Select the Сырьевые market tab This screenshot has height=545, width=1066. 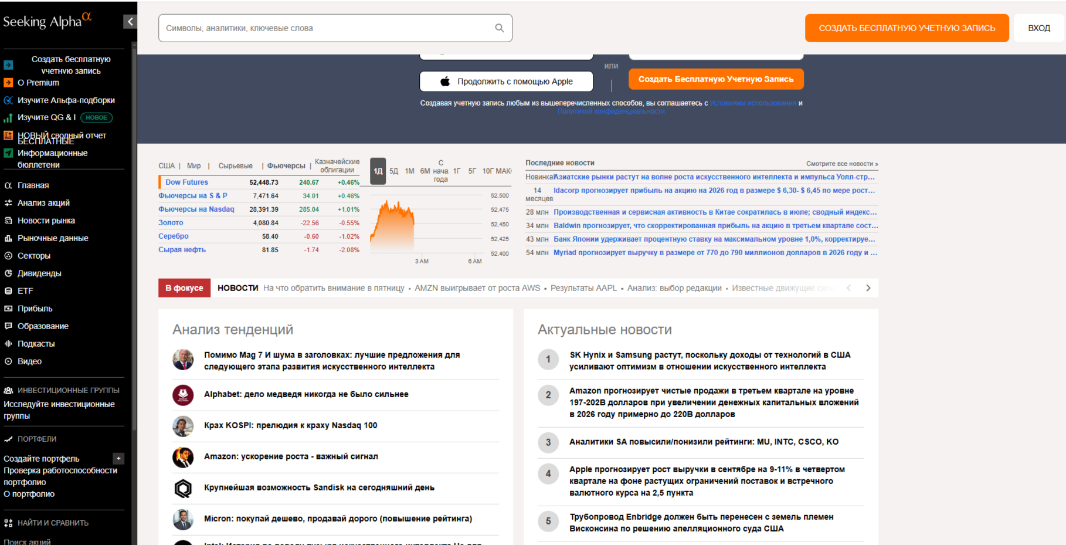coord(236,166)
